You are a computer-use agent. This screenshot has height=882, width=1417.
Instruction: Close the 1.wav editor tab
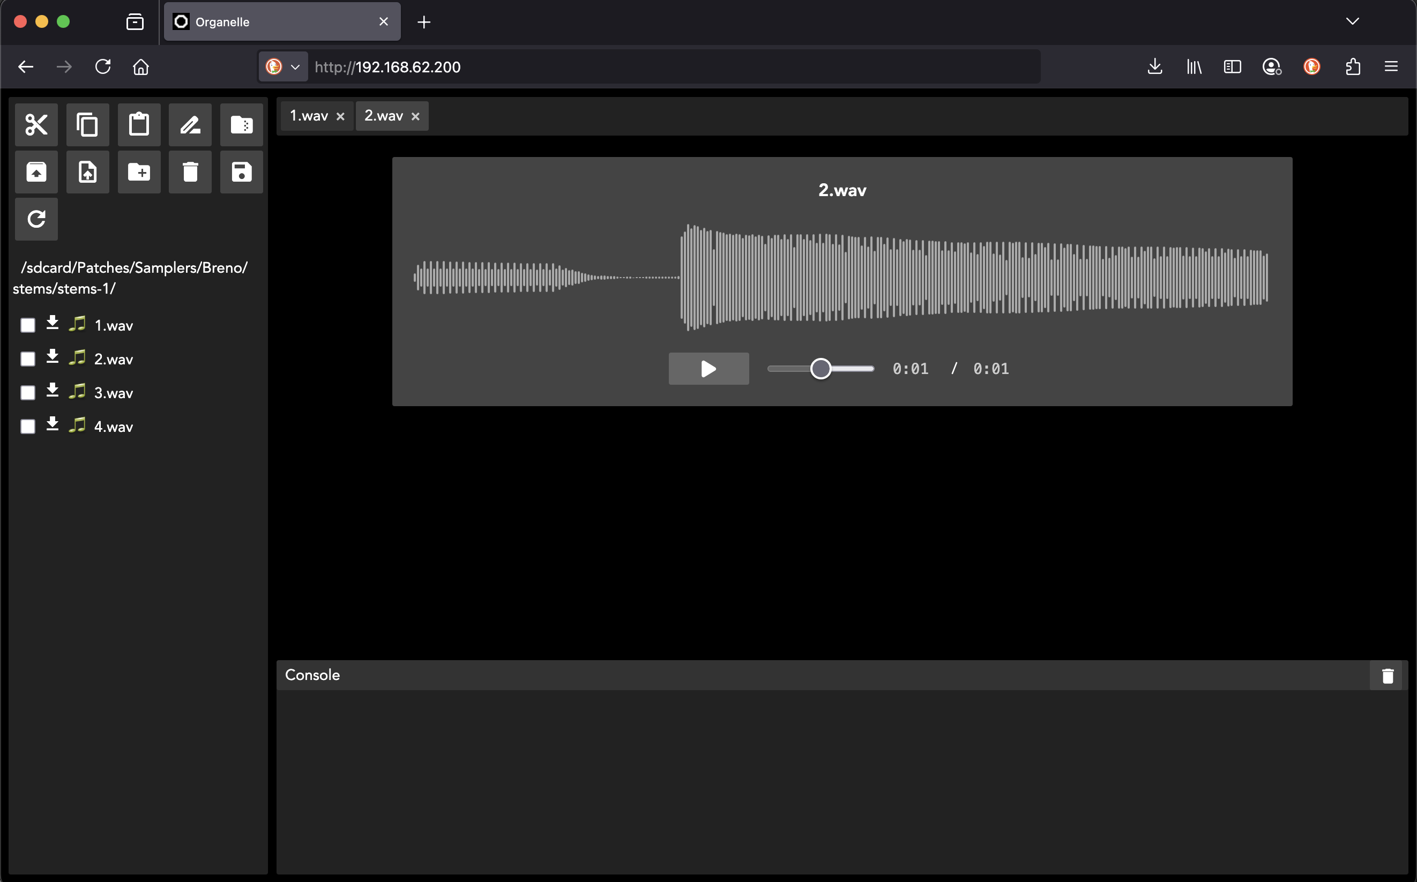coord(340,116)
